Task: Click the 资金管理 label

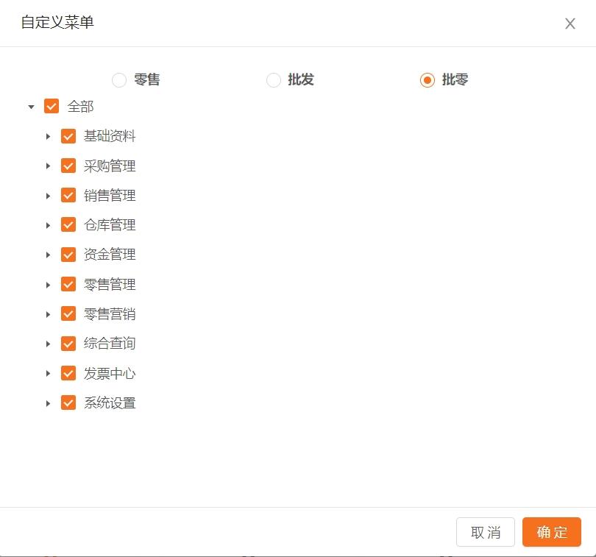Action: pyautogui.click(x=110, y=255)
